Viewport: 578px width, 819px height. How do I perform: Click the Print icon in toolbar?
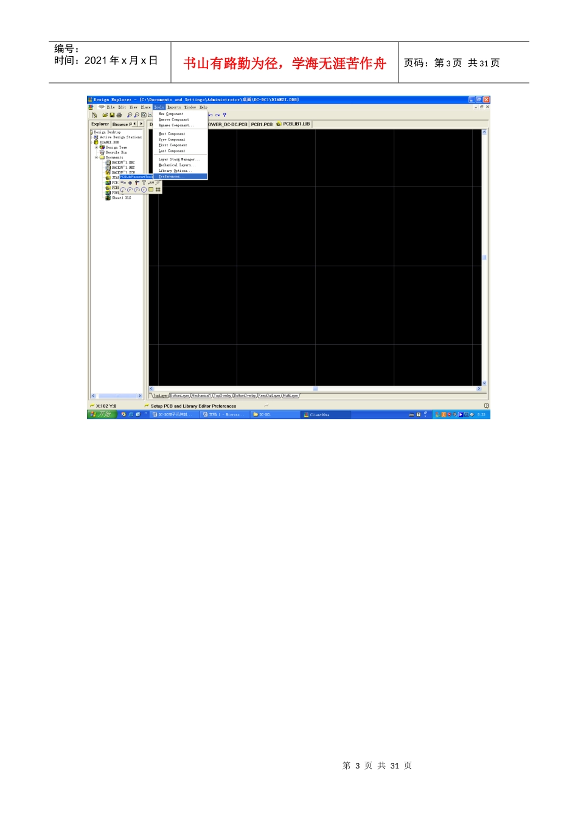119,115
